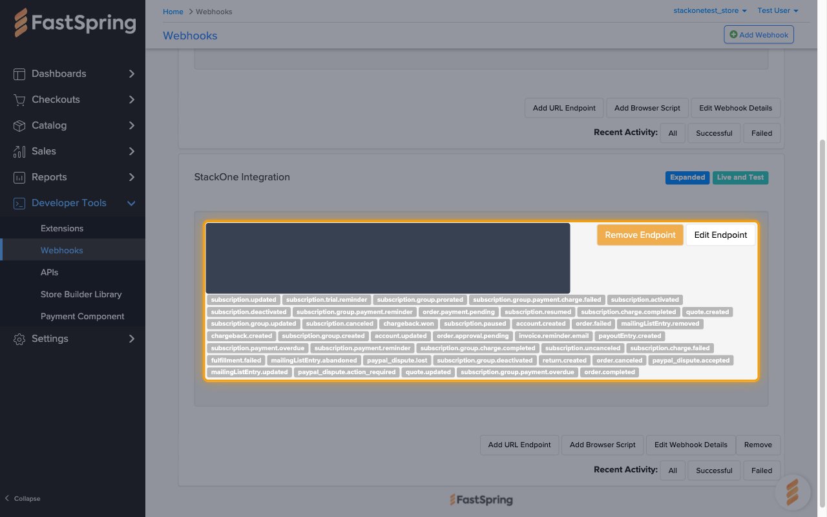Click the Settings gear icon
The image size is (827, 517).
(19, 339)
